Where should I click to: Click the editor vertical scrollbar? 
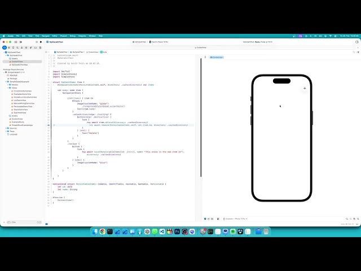[x=201, y=117]
